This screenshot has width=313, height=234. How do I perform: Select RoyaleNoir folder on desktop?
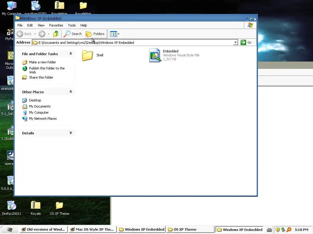pos(83,8)
